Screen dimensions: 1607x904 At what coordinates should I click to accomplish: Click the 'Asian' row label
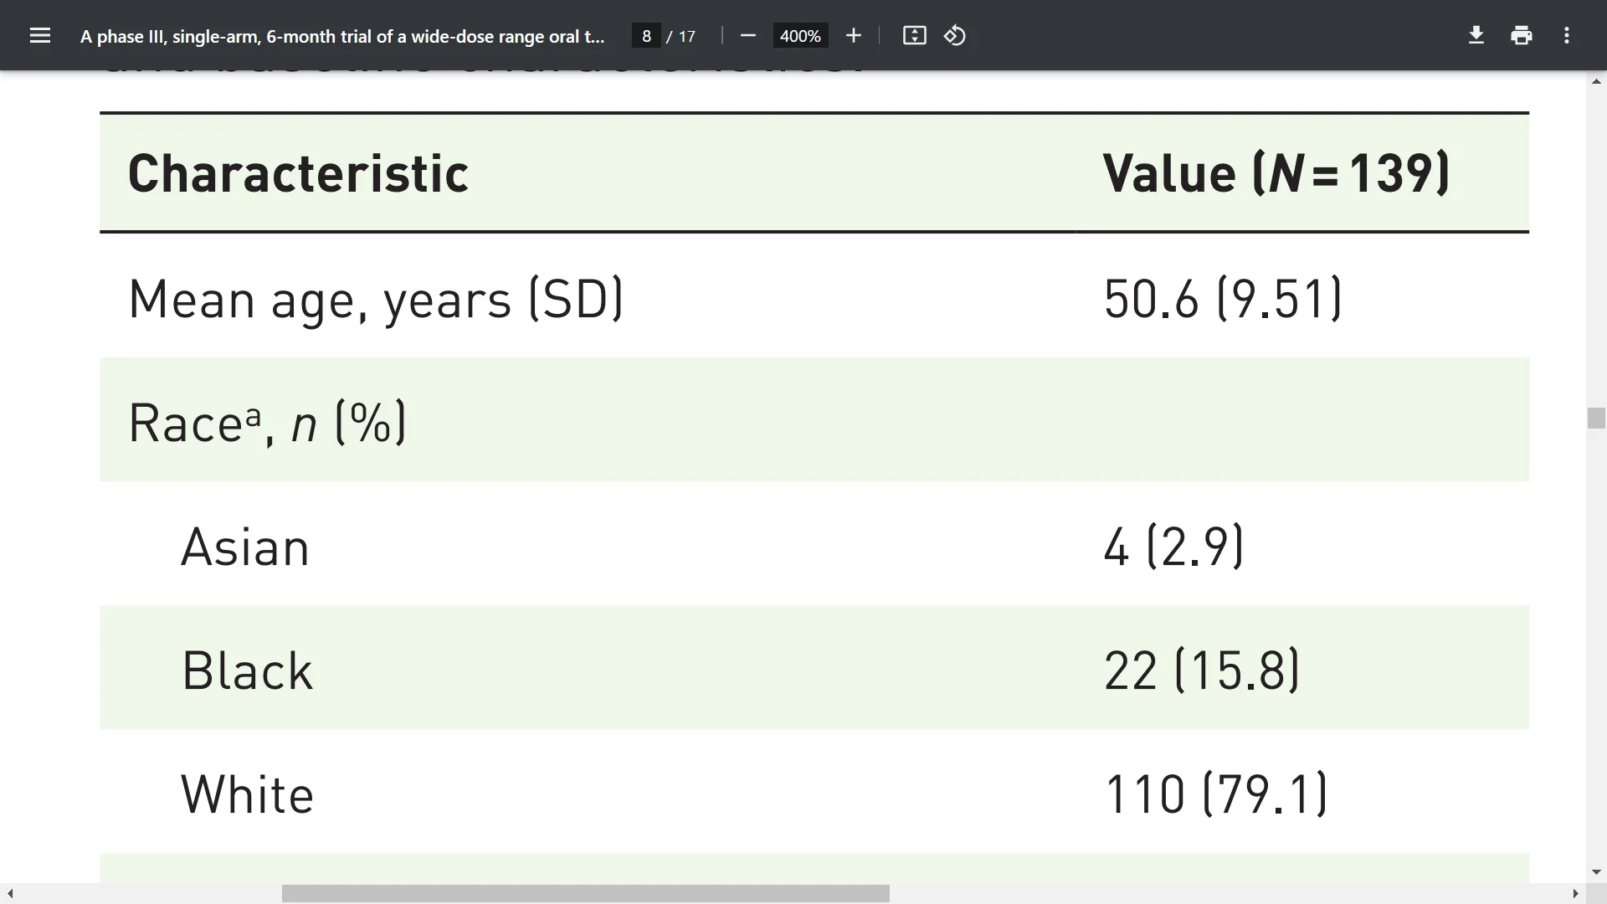[245, 547]
